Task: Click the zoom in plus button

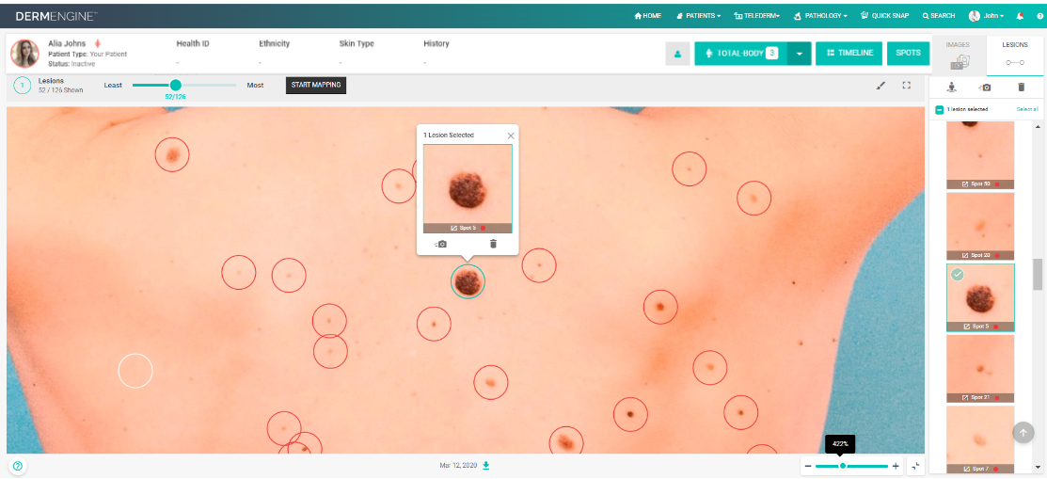Action: pos(896,466)
